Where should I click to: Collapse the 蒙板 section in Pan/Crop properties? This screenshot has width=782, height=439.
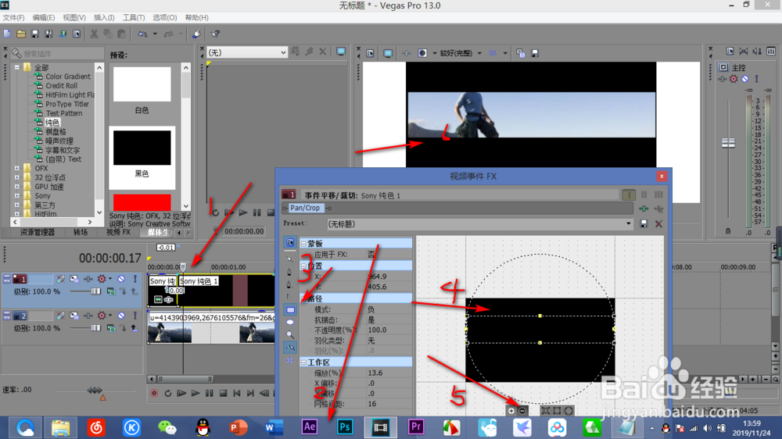pyautogui.click(x=303, y=244)
